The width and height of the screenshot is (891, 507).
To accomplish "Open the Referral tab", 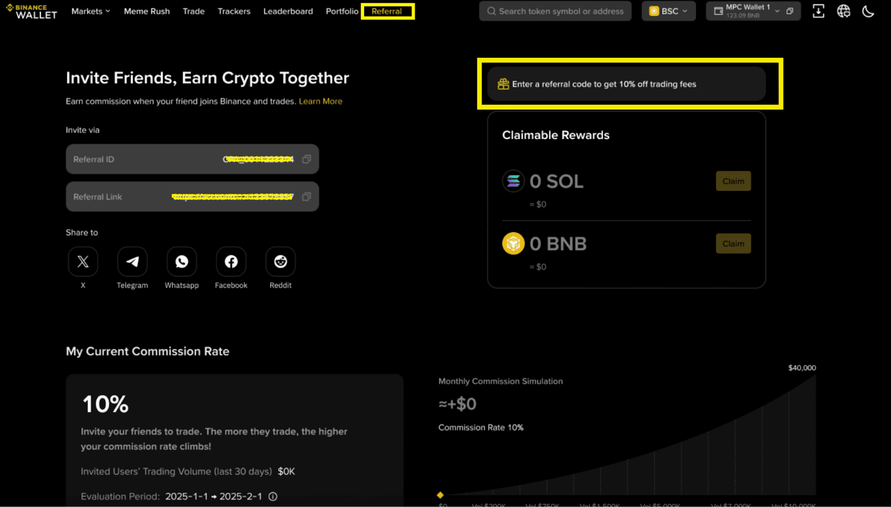I will coord(386,11).
